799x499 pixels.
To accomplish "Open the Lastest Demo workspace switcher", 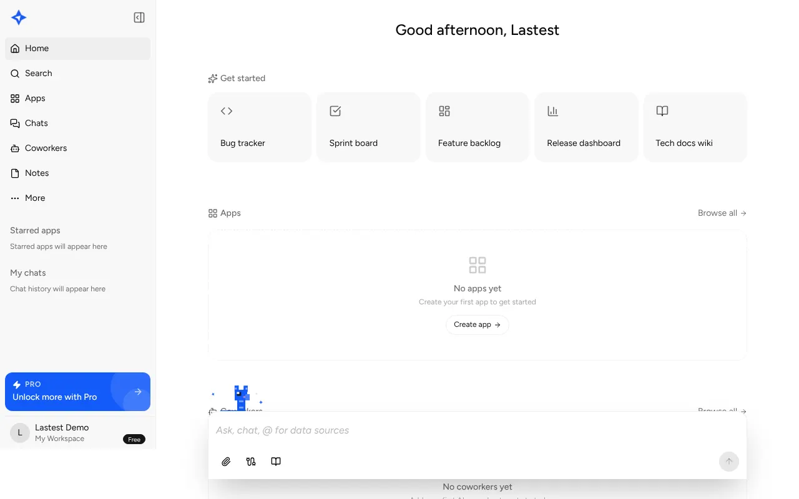I will (77, 433).
